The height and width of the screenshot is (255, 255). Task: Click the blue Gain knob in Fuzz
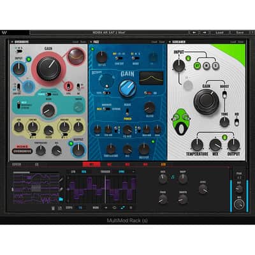point(127,88)
